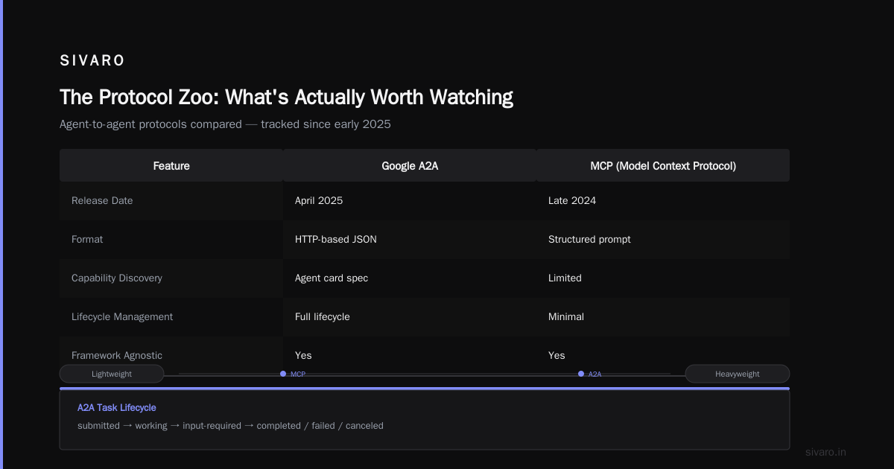This screenshot has width=894, height=469.
Task: Select the Feature column header
Action: click(x=171, y=166)
